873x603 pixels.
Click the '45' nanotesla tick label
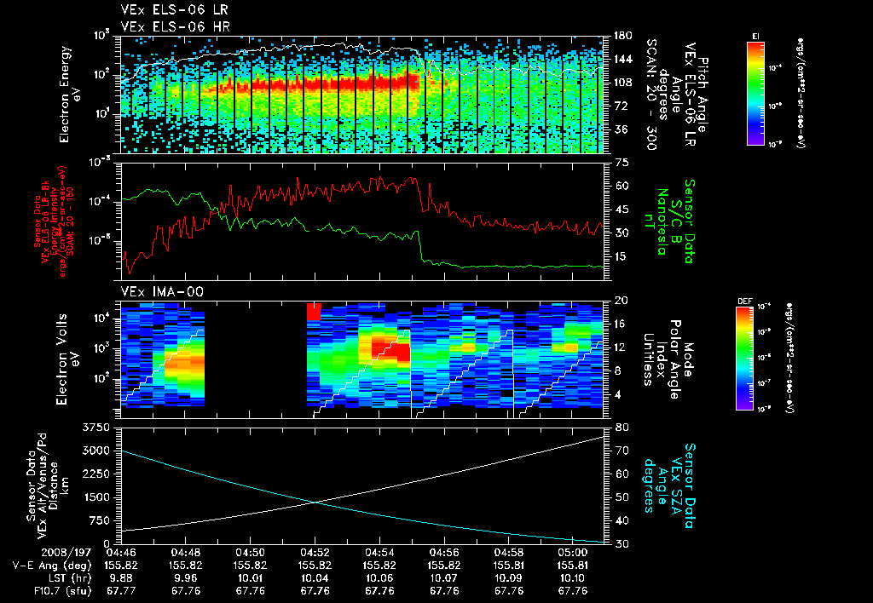click(622, 210)
